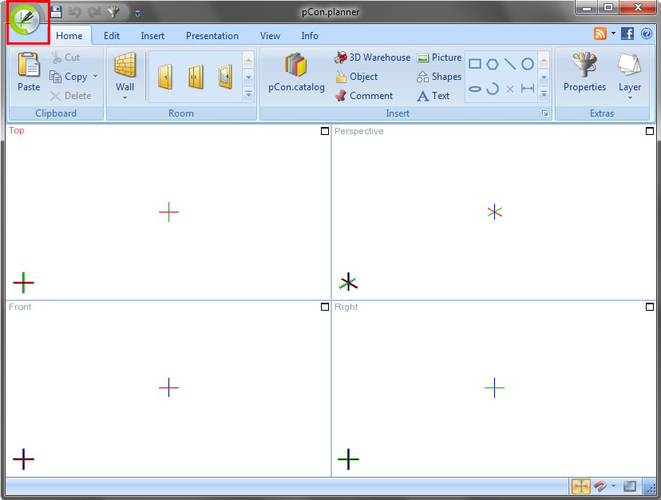
Task: Insert a single door element
Action: 166,77
